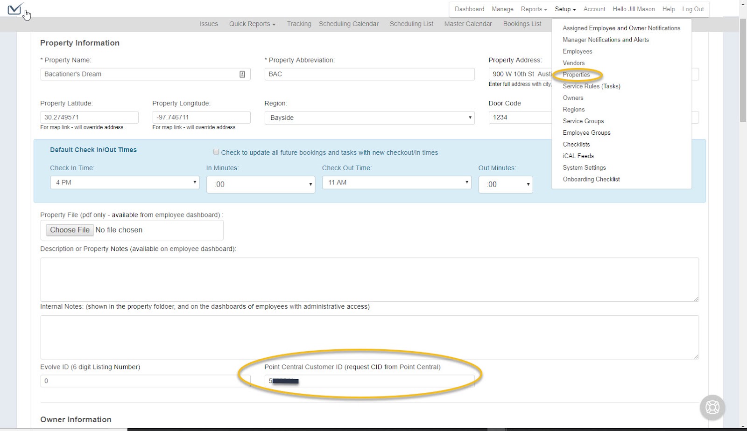
Task: Open the support lifebuoy icon
Action: coord(712,407)
